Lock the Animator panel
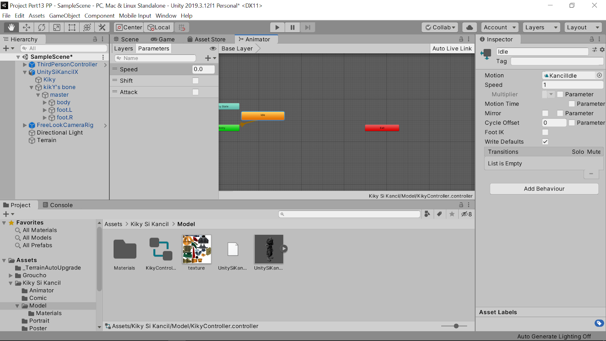Screen dimensions: 606x341 tap(461, 39)
